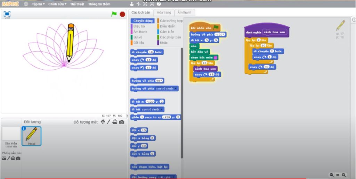
Task: Switch to Âm thanh tab
Action: 184,12
